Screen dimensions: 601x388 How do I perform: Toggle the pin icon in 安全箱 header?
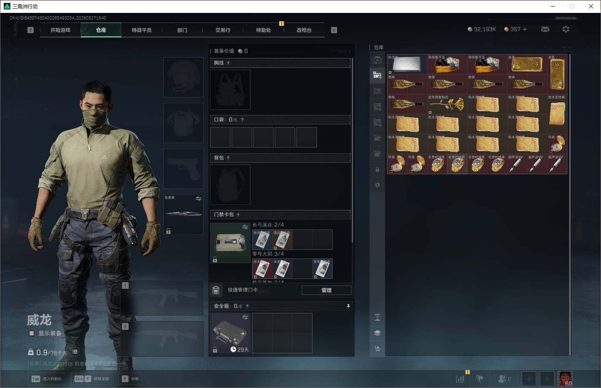click(x=348, y=306)
